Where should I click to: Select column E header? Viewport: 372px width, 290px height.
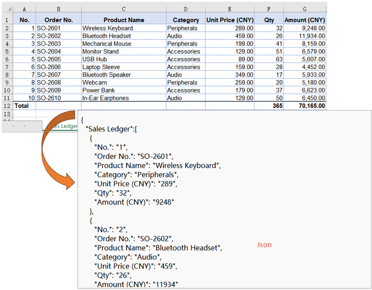click(x=230, y=9)
